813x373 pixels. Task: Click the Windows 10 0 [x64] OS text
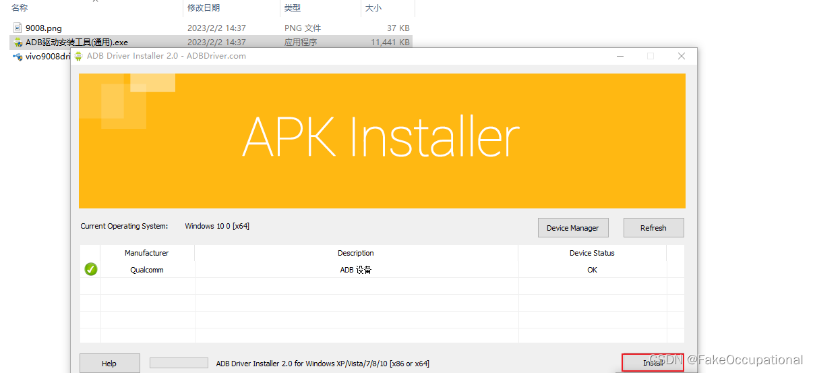[x=217, y=226]
